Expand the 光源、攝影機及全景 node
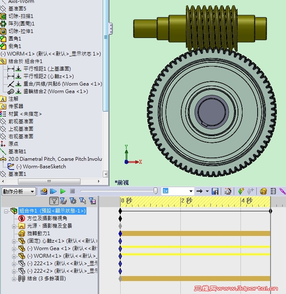Screen dimensions: 286x294 14,226
